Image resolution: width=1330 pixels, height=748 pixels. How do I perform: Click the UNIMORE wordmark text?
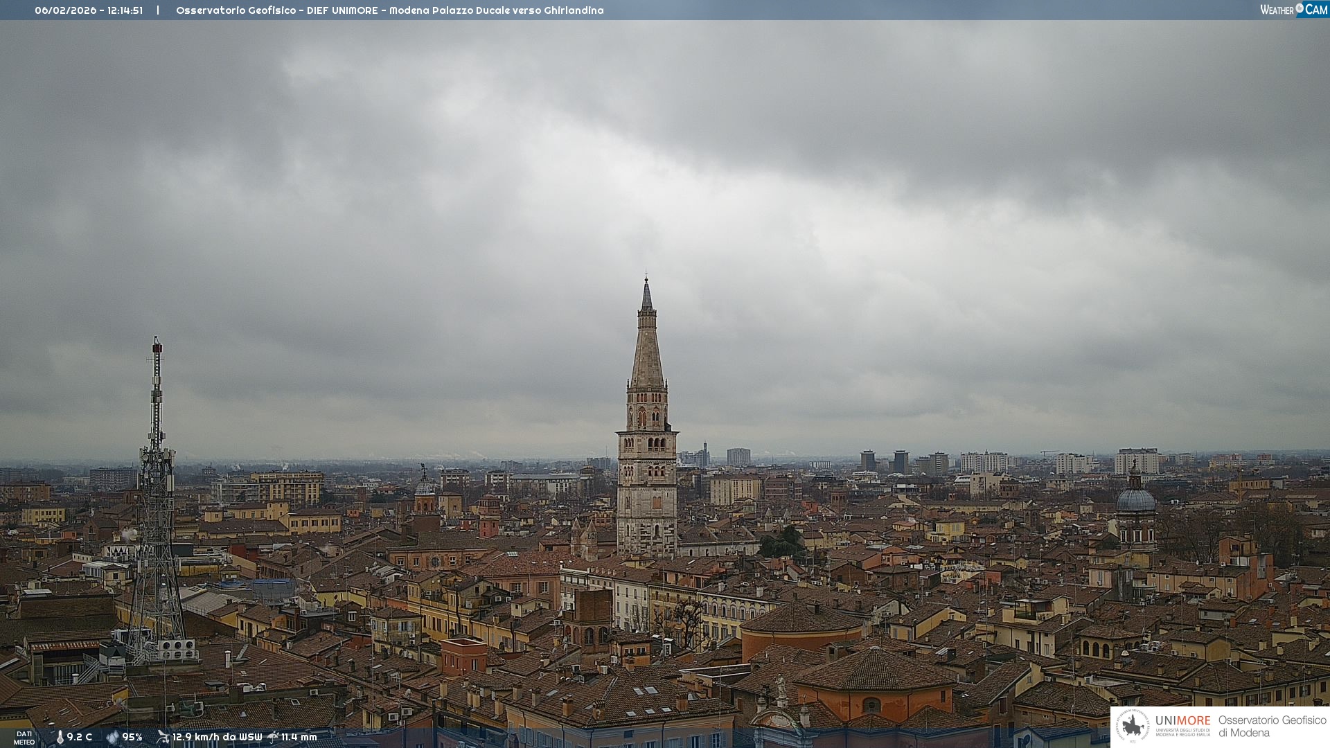tap(1182, 721)
